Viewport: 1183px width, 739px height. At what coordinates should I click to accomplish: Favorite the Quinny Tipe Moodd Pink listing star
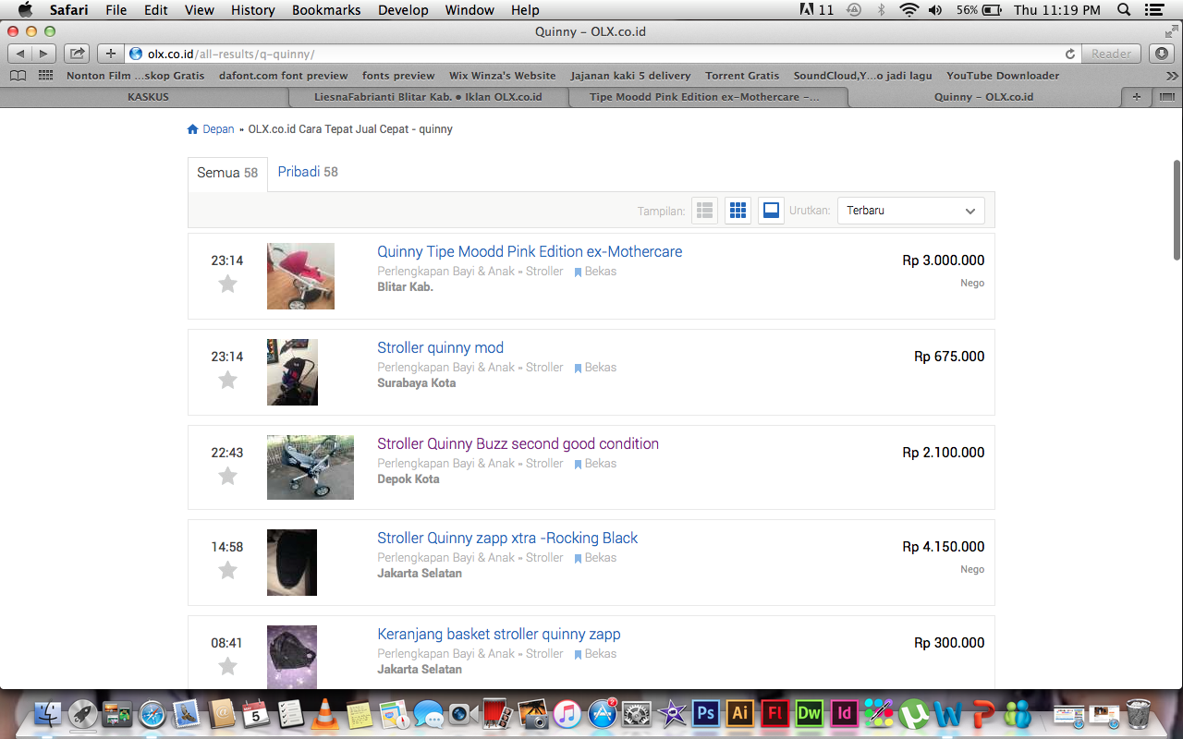pyautogui.click(x=227, y=285)
